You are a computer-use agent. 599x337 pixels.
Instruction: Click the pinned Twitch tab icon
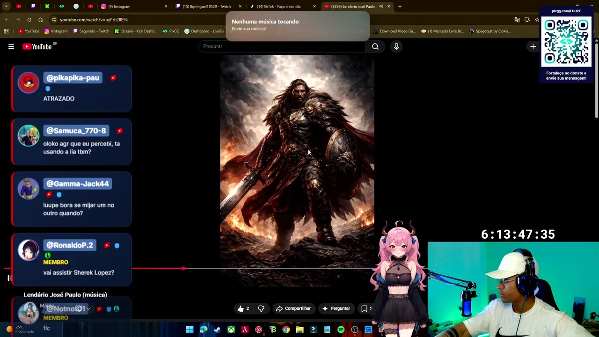pos(33,7)
